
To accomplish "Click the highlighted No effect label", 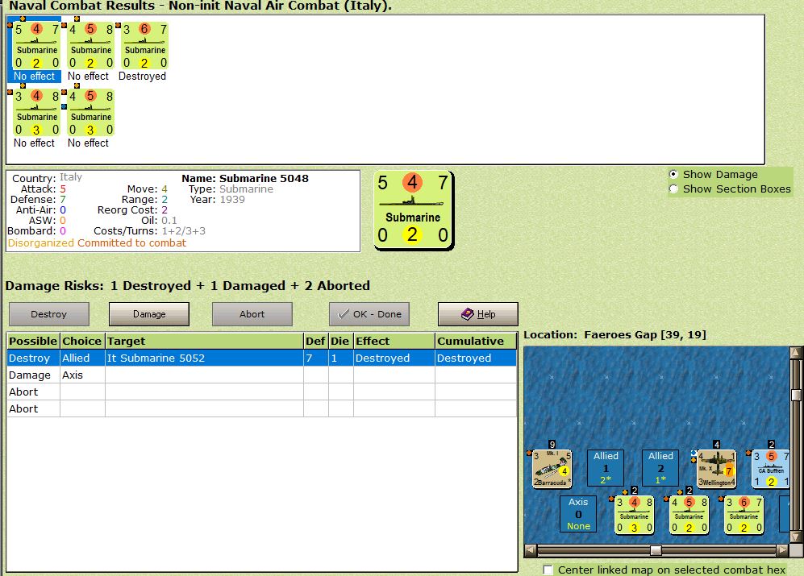I will click(x=34, y=77).
